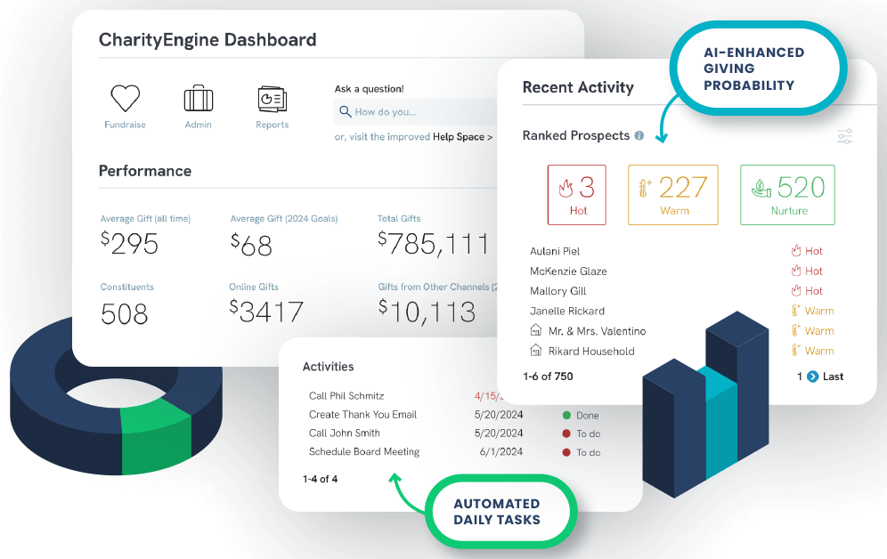
Task: Click the search magnifier icon
Action: click(x=345, y=111)
